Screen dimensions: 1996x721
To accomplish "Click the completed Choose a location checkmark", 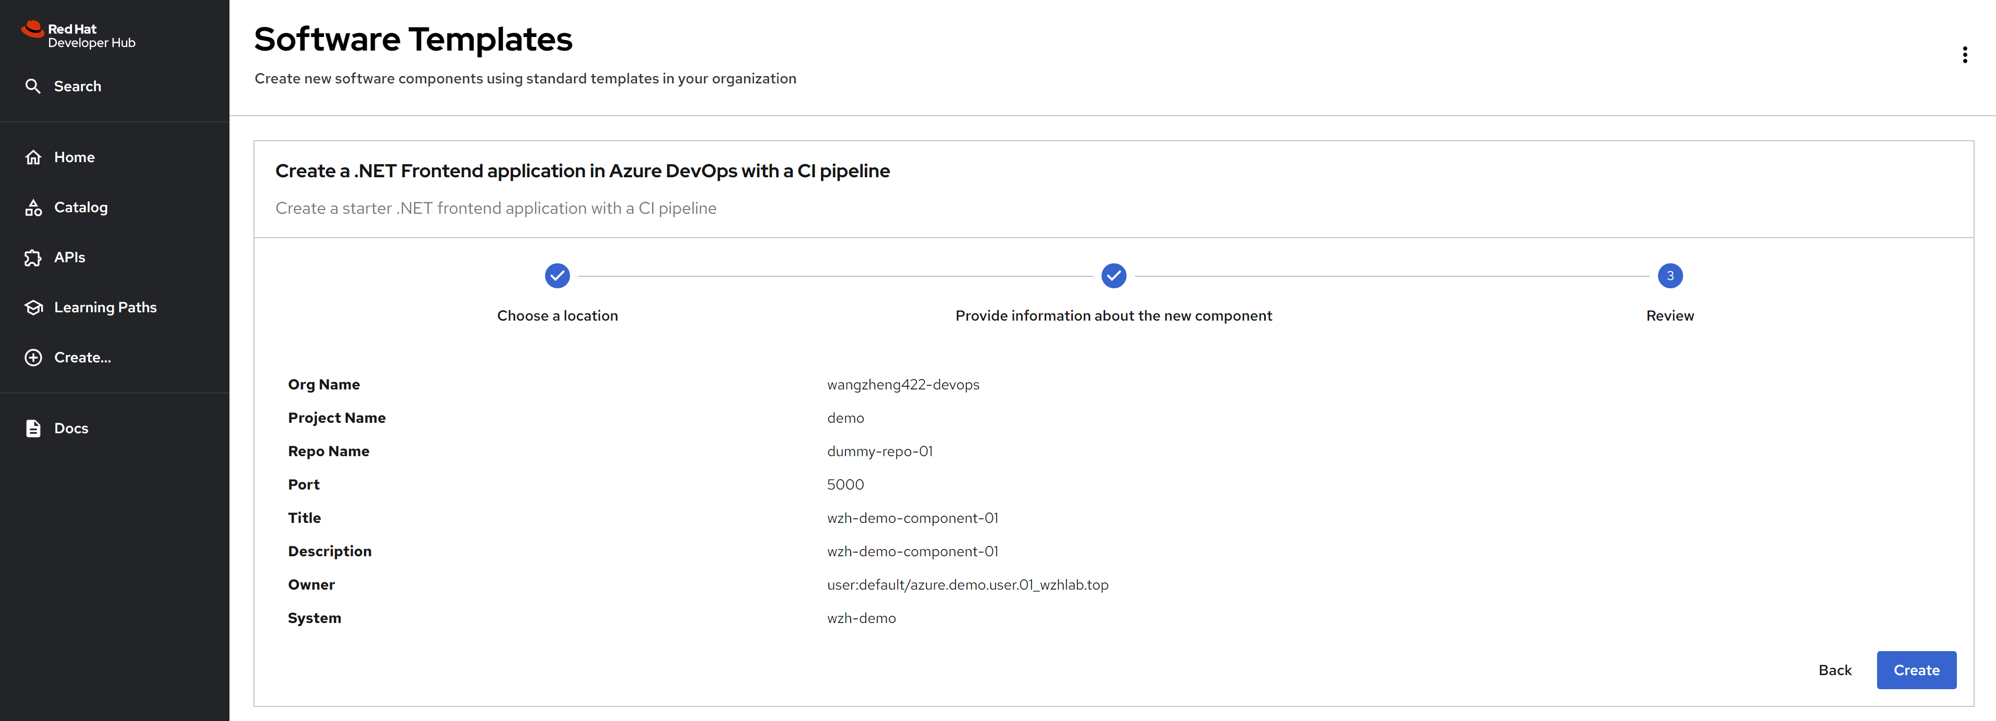I will click(x=557, y=276).
